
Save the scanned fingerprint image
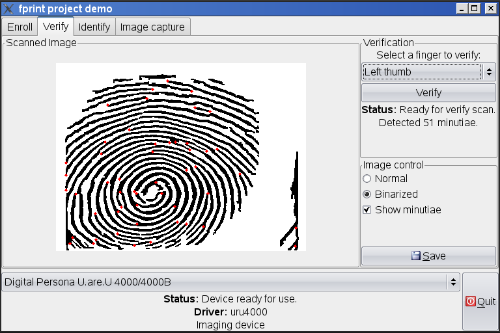pyautogui.click(x=428, y=256)
